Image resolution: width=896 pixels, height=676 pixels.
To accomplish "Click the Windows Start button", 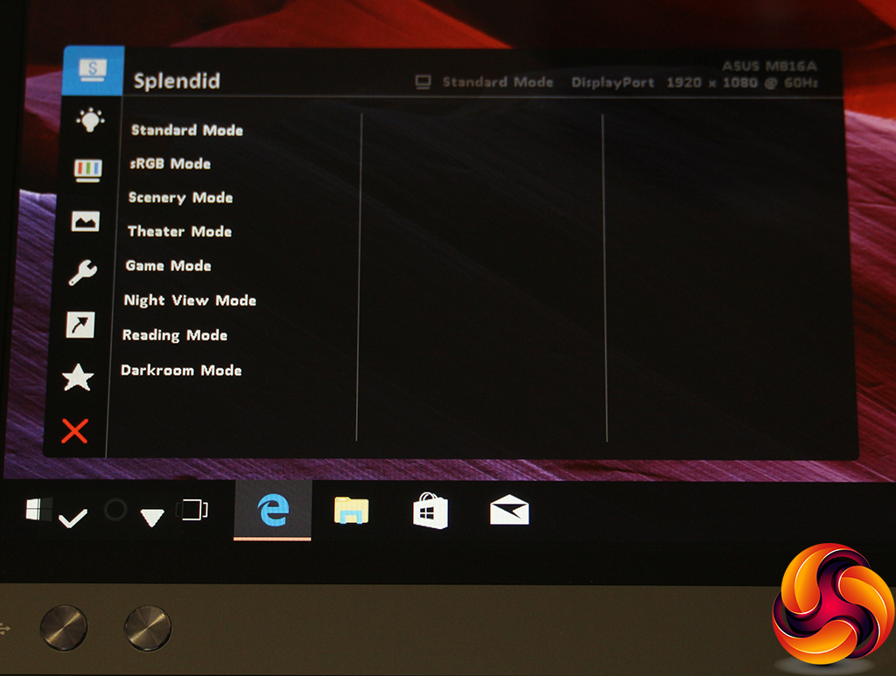I will click(38, 509).
